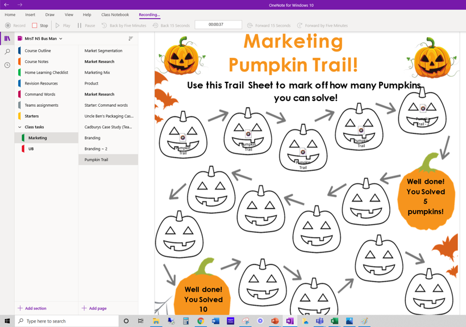Select the Recording tab
Image resolution: width=466 pixels, height=327 pixels.
(x=149, y=15)
